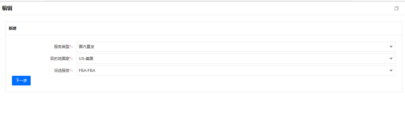Click the 目的地国家 field label
The height and width of the screenshot is (118, 405).
tap(60, 59)
